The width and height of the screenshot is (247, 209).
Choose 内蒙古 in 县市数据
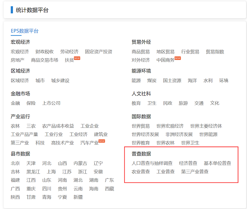pos(80,163)
